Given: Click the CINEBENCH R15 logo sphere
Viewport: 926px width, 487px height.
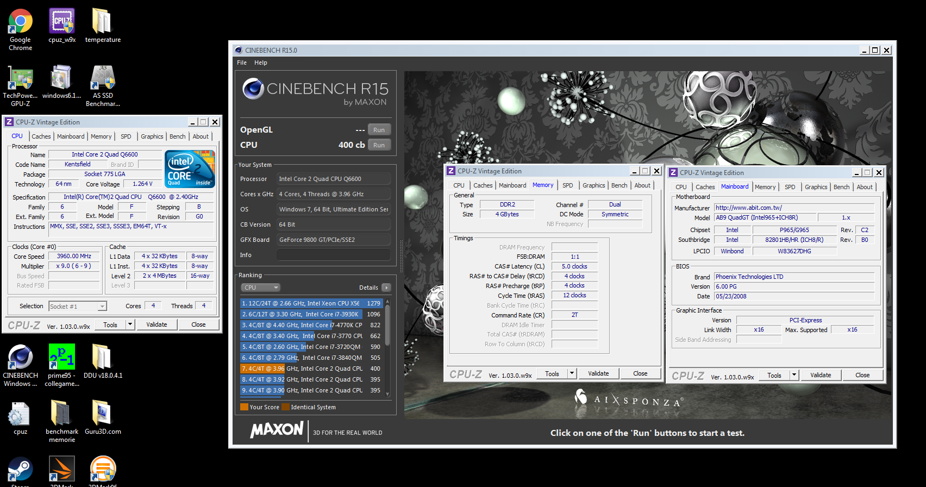Looking at the screenshot, I should click(x=253, y=89).
